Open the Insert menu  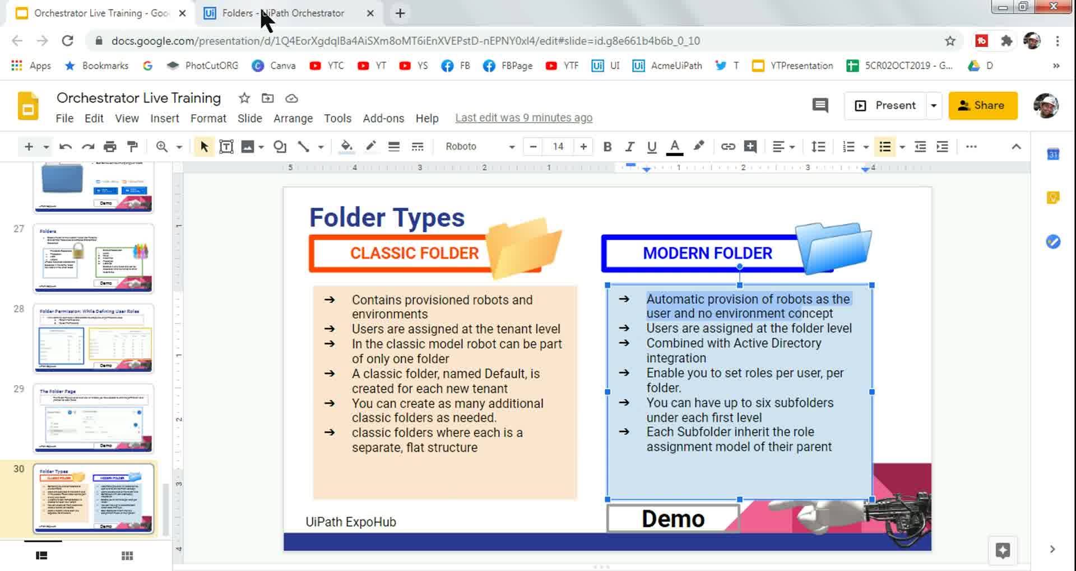tap(164, 118)
